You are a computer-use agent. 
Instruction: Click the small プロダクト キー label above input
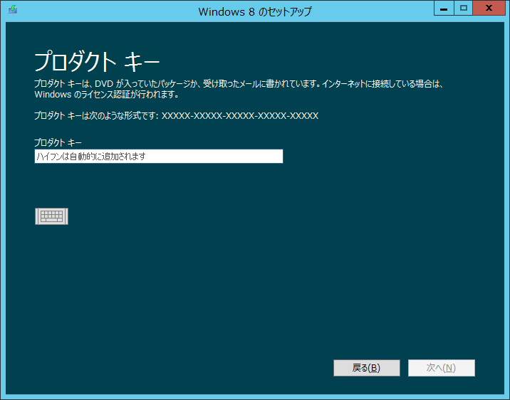58,142
